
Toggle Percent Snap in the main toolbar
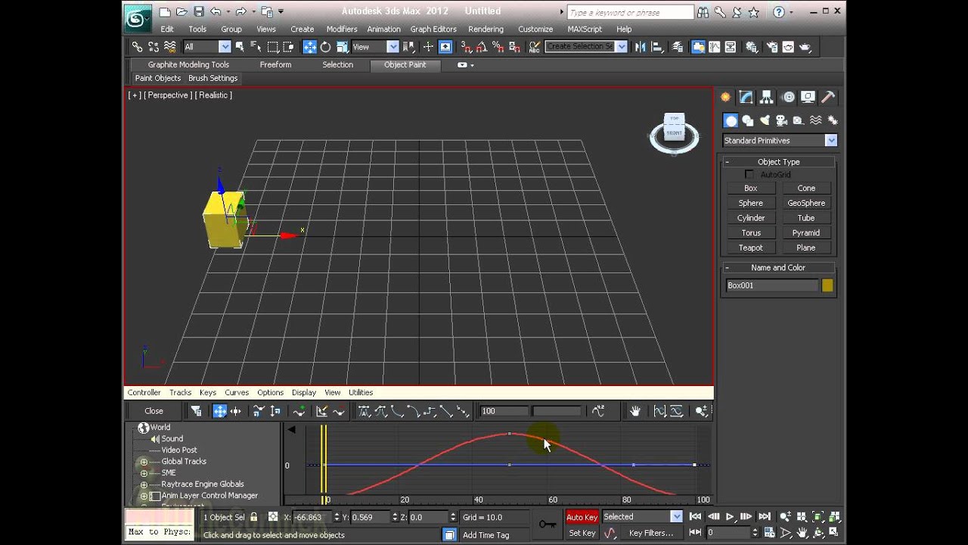click(x=498, y=47)
